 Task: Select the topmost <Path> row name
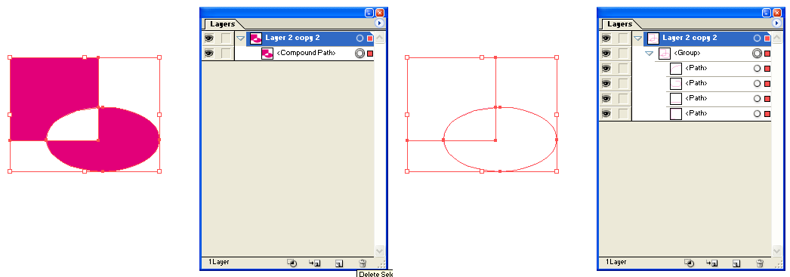coord(696,68)
